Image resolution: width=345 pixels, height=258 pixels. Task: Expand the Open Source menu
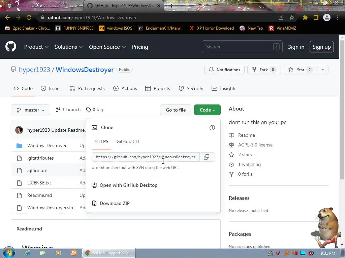click(107, 47)
